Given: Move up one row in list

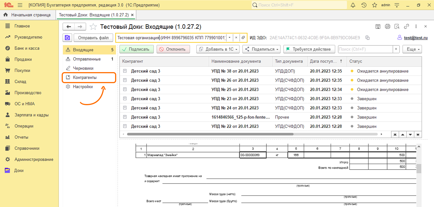Looking at the screenshot, I should tap(403, 135).
